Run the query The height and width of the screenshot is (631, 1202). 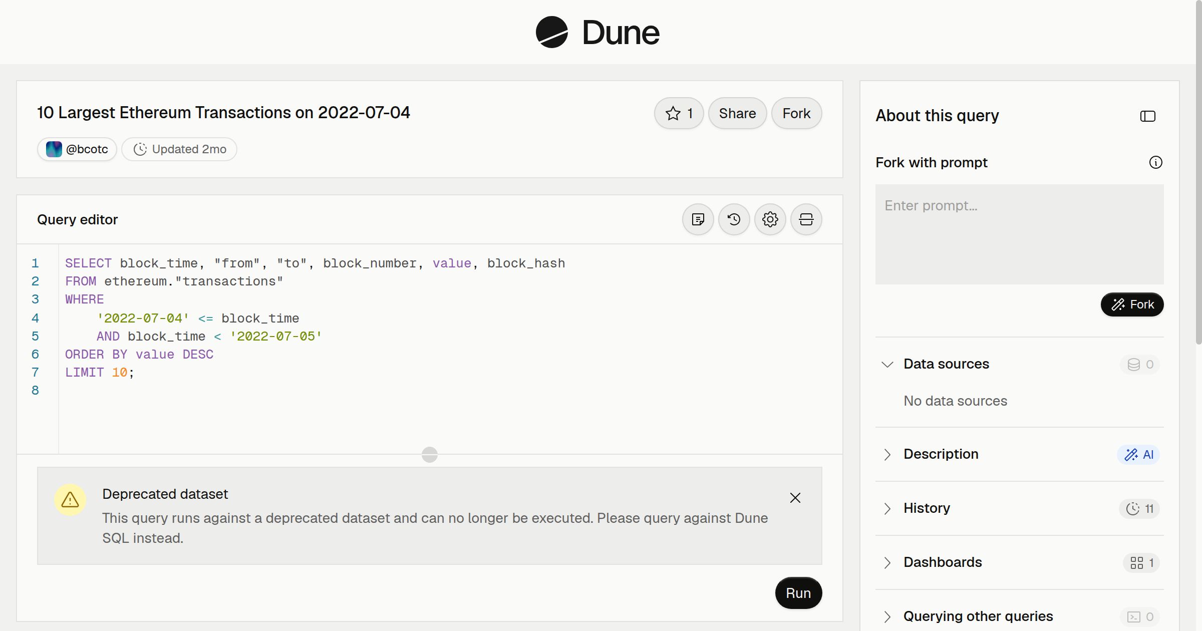[798, 593]
